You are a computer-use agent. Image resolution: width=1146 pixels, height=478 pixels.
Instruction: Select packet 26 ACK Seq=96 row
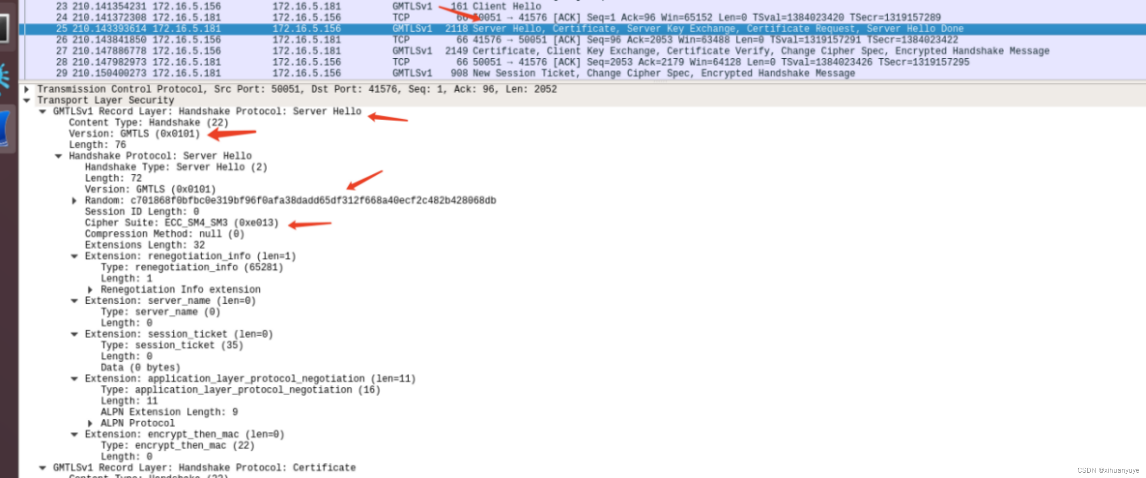[x=582, y=40]
